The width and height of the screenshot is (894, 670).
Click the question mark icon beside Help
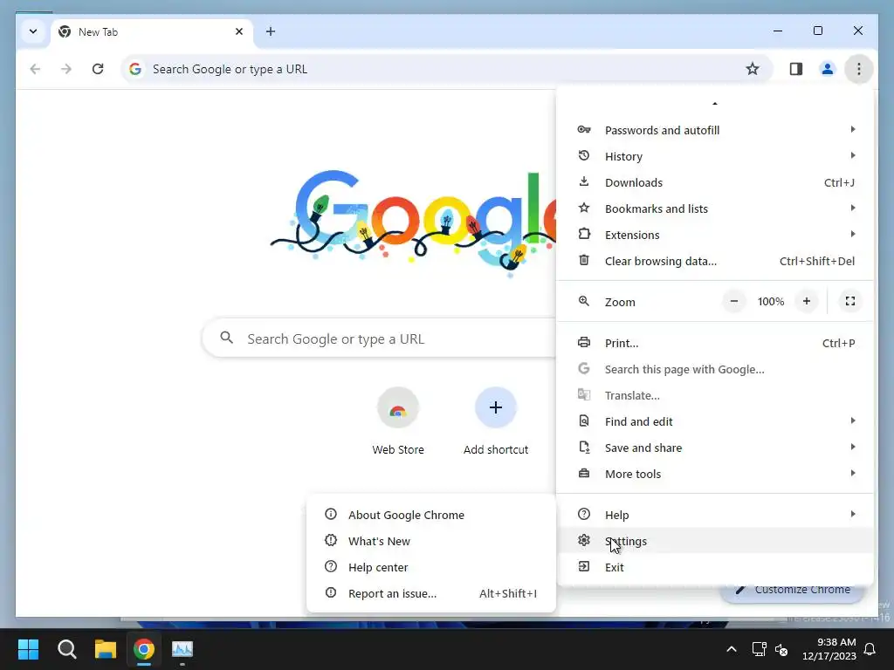tap(584, 514)
